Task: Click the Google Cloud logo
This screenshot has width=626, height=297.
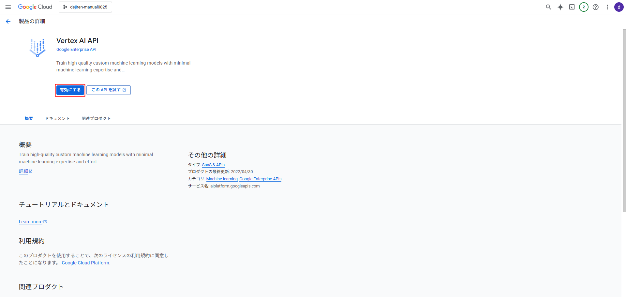Action: 35,7
